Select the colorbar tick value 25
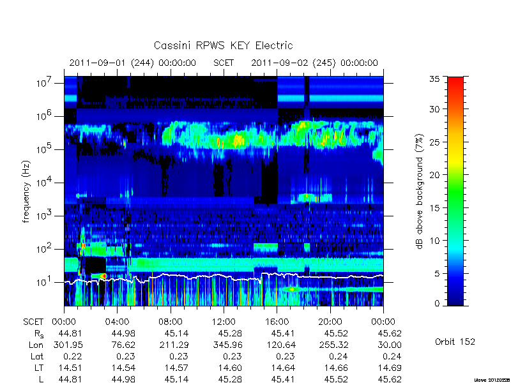This screenshot has width=511, height=383. click(436, 142)
